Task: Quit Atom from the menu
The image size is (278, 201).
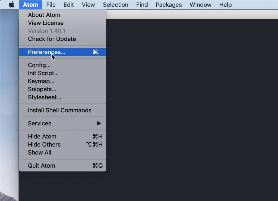Action: 42,166
